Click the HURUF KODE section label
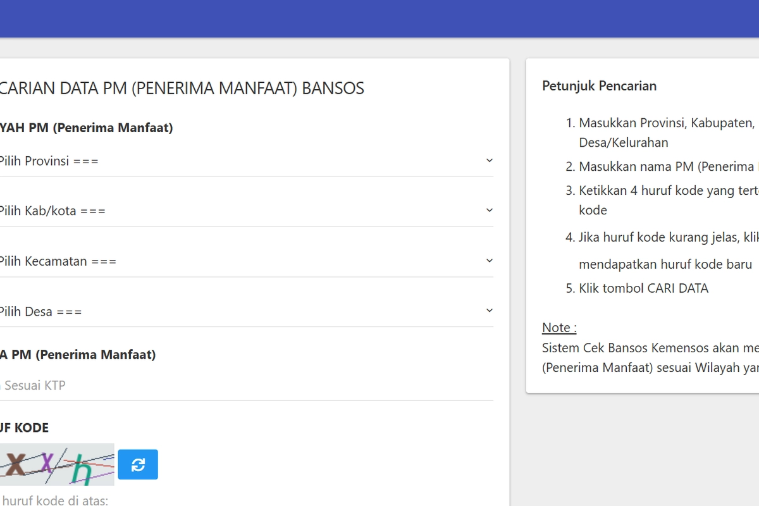The height and width of the screenshot is (506, 759). click(24, 428)
